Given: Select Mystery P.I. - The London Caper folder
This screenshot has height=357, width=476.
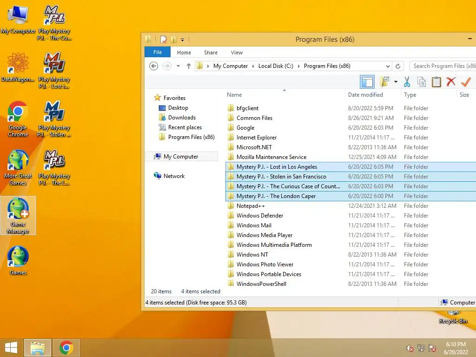Looking at the screenshot, I should 350,196.
